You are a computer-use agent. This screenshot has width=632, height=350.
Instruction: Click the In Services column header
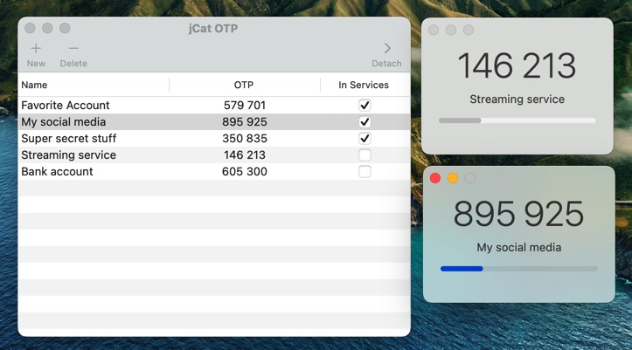coord(364,85)
